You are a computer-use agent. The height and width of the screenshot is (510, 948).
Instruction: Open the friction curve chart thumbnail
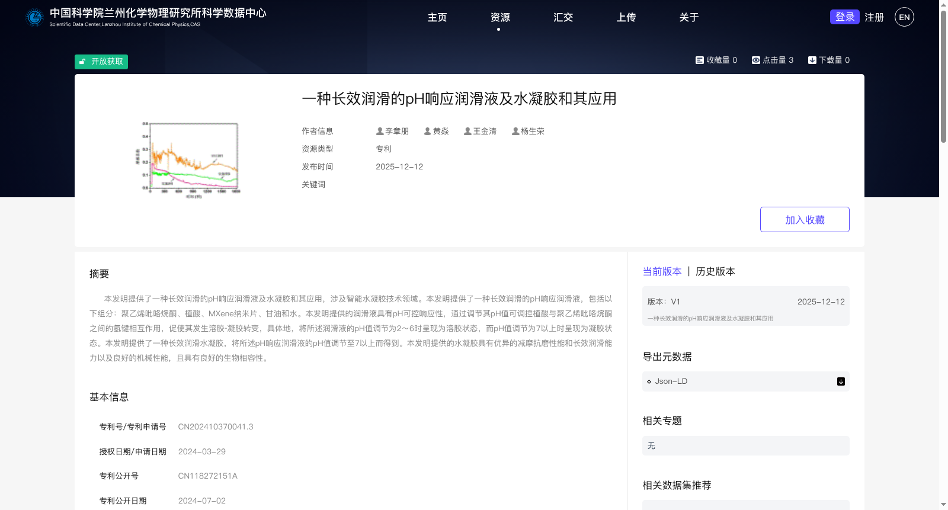point(187,159)
